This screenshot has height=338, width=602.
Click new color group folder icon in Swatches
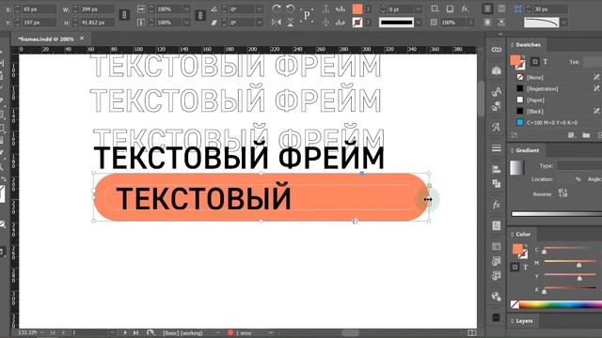tap(586, 135)
